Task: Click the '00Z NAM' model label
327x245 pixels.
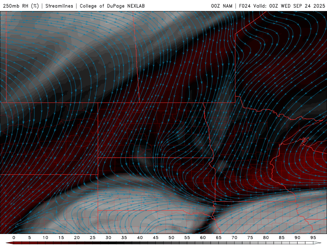Action: [x=222, y=6]
